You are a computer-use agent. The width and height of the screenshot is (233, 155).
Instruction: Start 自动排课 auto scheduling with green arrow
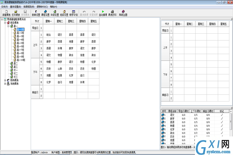point(103,13)
